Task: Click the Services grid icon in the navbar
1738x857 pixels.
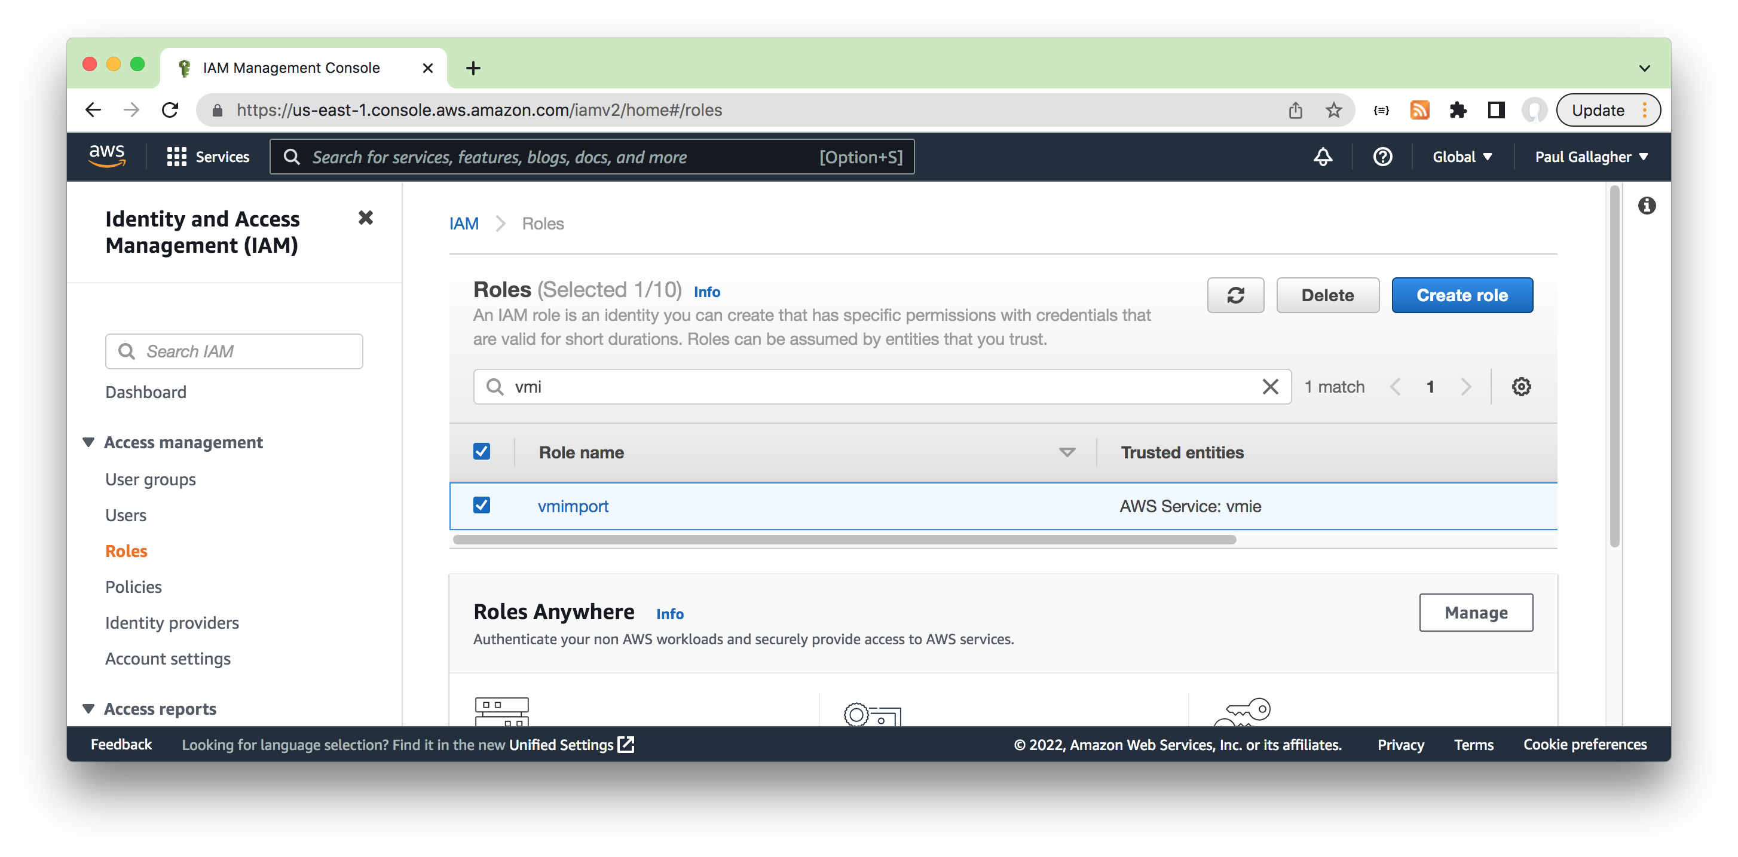Action: point(175,157)
